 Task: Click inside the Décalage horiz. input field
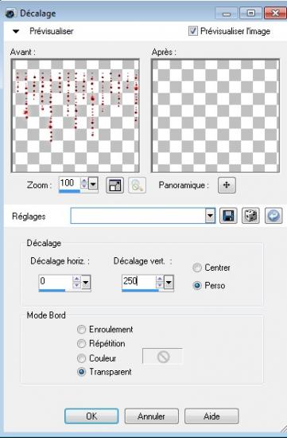coord(55,281)
